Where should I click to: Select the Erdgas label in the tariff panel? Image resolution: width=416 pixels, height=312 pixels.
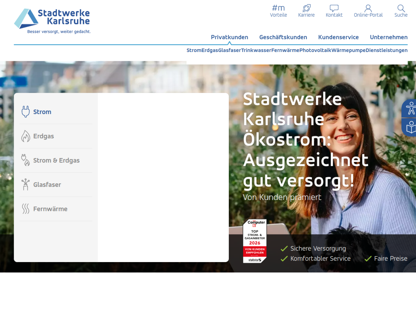point(44,136)
